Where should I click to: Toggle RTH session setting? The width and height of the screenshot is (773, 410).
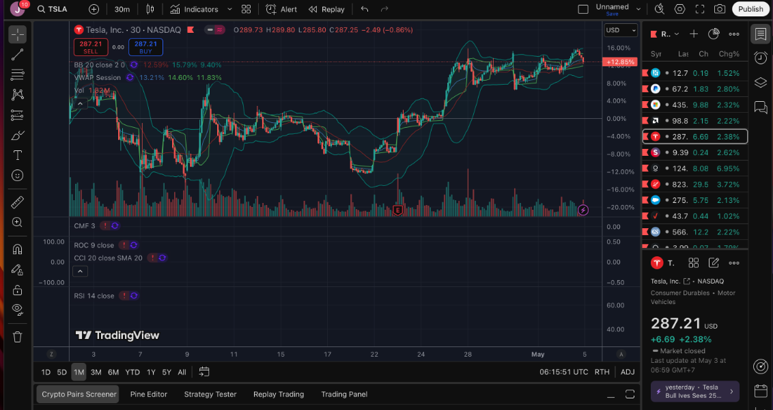(602, 372)
